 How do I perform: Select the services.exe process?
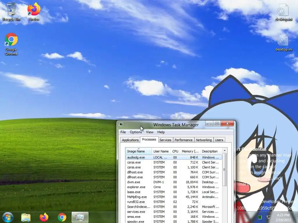tap(174, 212)
